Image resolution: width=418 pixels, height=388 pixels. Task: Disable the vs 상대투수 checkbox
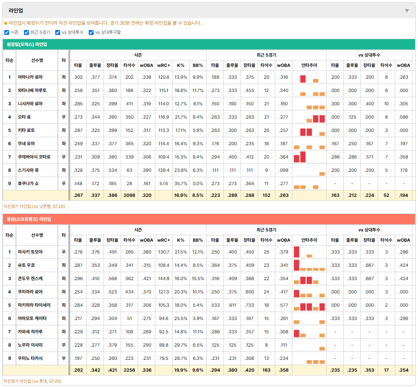pyautogui.click(x=57, y=32)
